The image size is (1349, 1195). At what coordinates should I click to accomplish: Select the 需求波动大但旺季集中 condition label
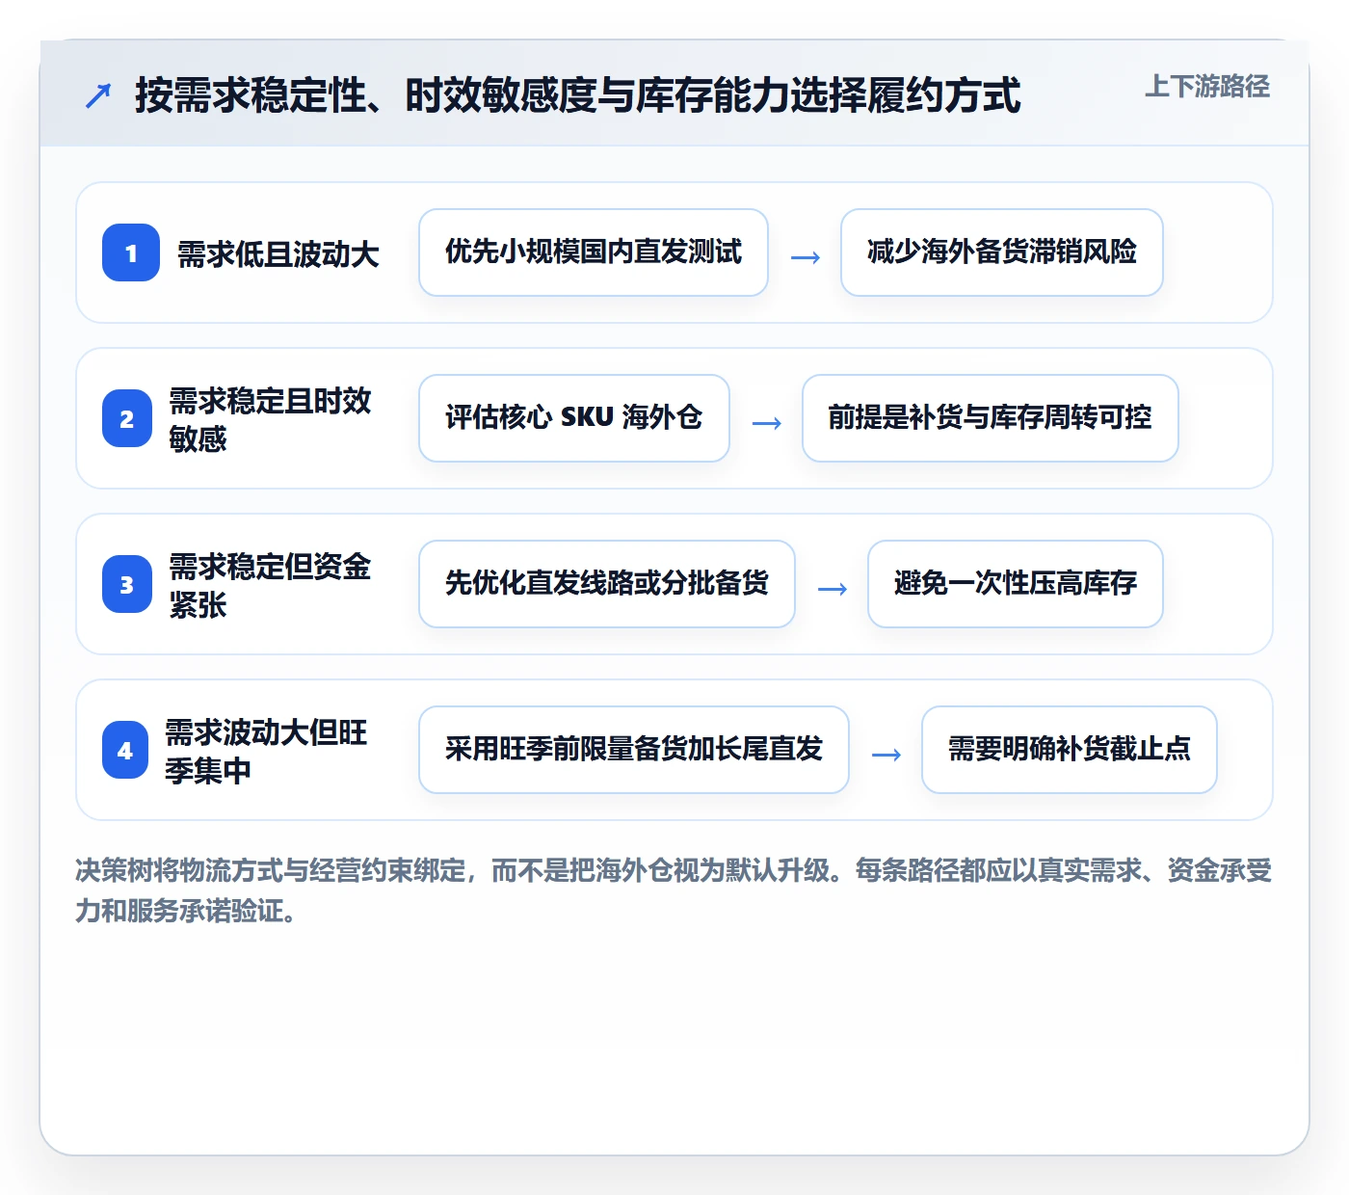(x=267, y=751)
